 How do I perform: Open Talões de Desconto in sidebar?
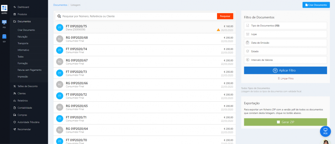coord(27,86)
